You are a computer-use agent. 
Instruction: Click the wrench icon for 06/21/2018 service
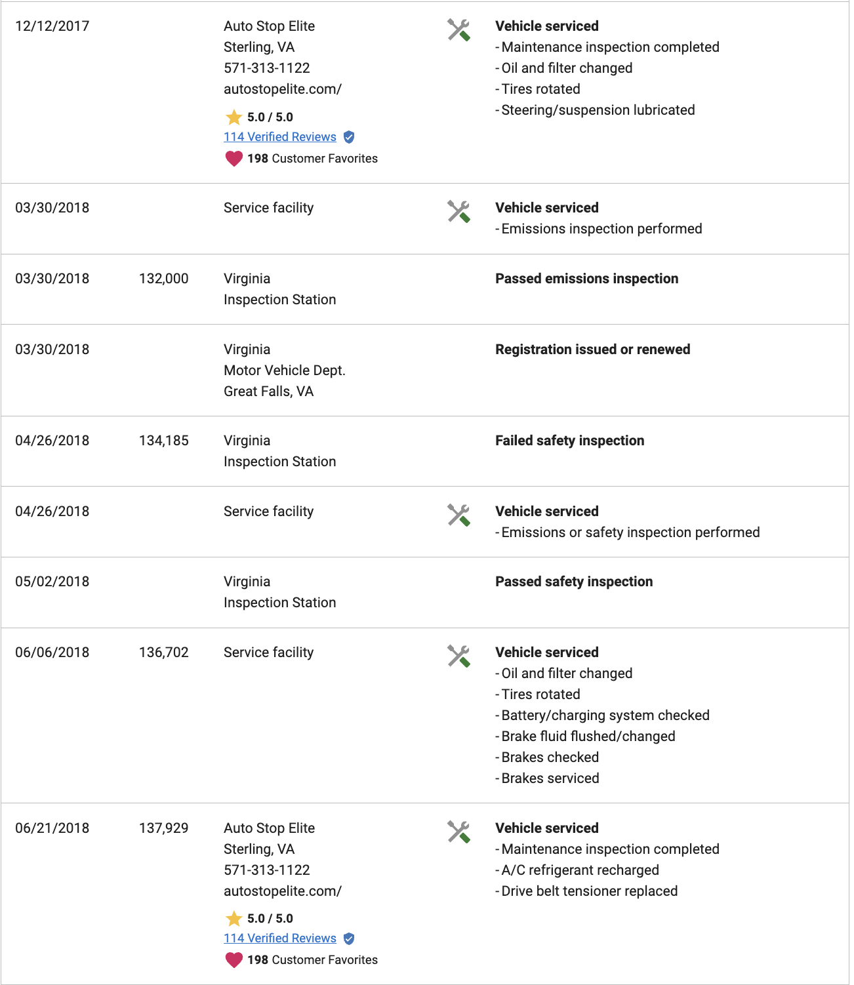[458, 832]
